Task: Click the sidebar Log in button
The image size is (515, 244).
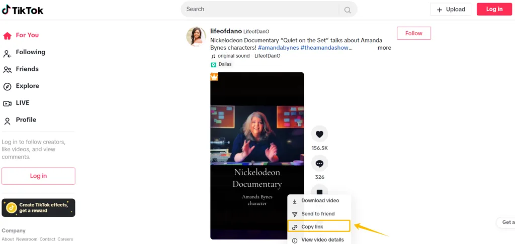Action: 38,176
